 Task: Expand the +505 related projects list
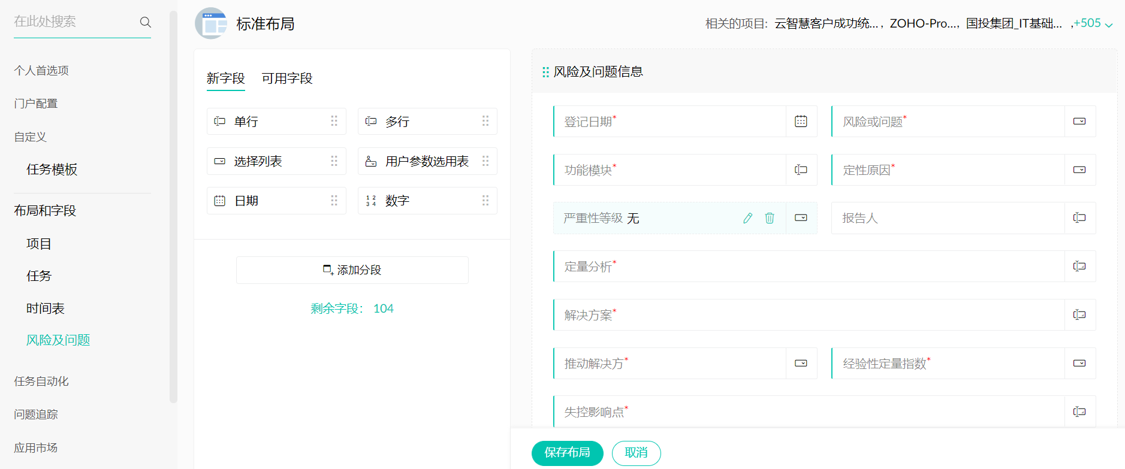tap(1093, 24)
